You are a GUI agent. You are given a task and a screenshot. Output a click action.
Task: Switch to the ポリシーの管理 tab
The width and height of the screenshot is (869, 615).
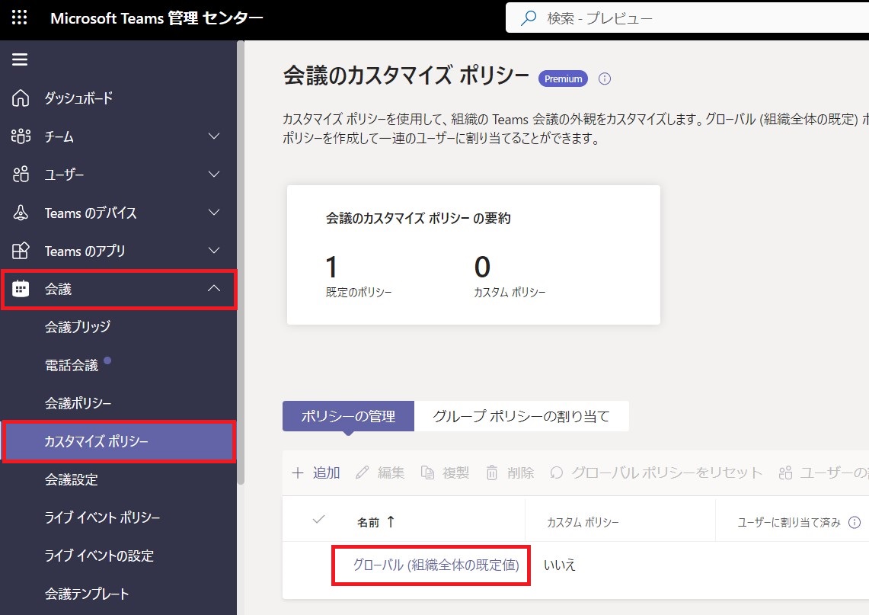click(348, 416)
